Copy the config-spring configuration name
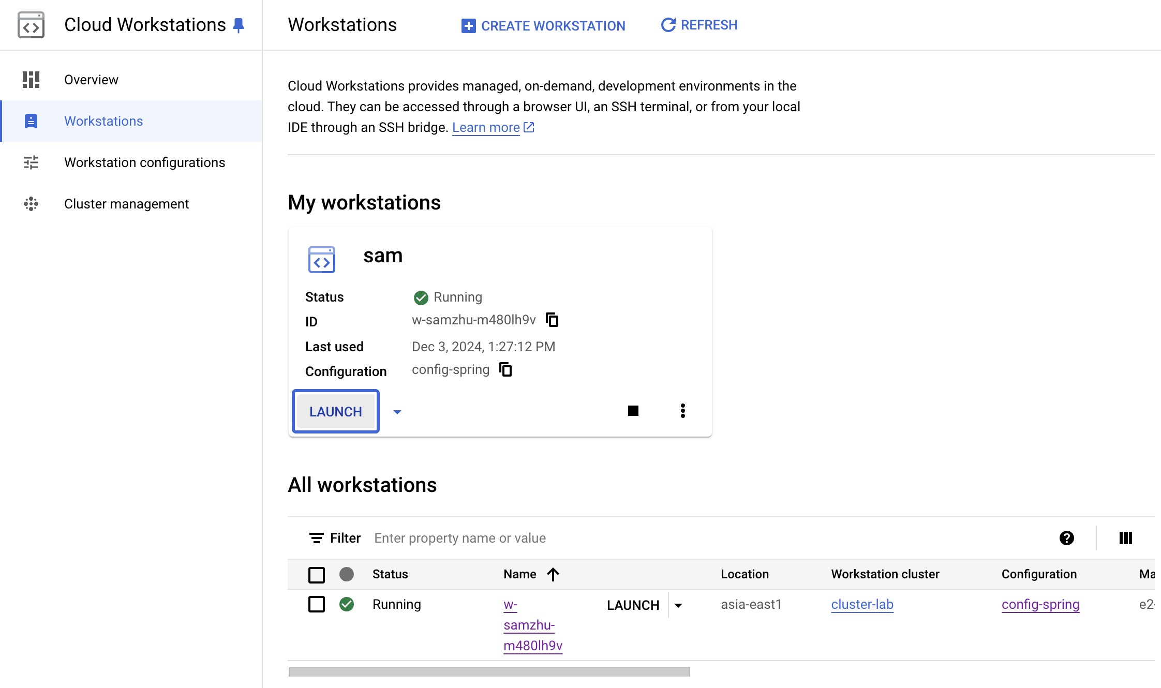Image resolution: width=1161 pixels, height=688 pixels. [505, 369]
